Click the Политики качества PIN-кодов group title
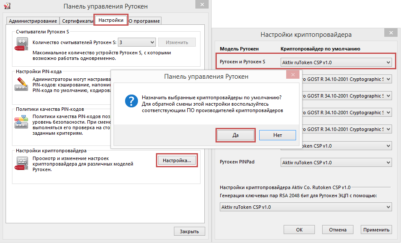This screenshot has width=401, height=243. point(50,109)
